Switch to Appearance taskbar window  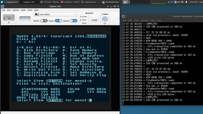pos(91,2)
